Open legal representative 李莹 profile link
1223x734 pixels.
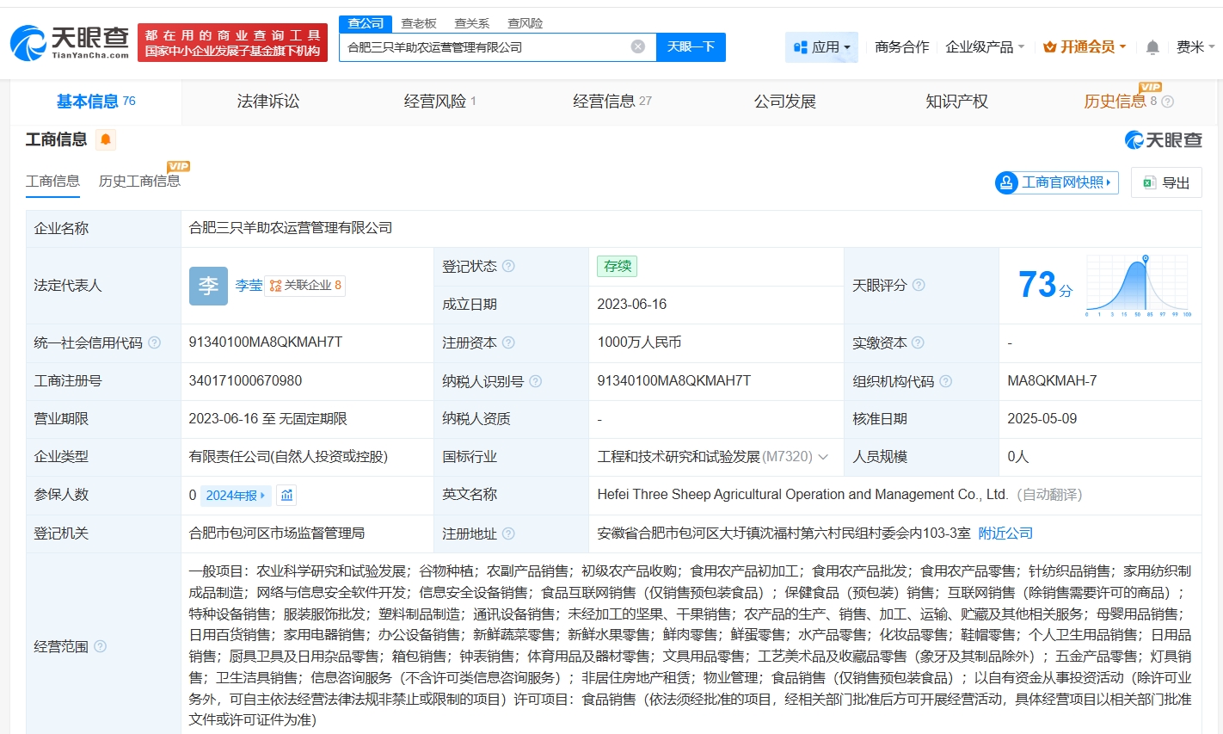[x=249, y=286]
